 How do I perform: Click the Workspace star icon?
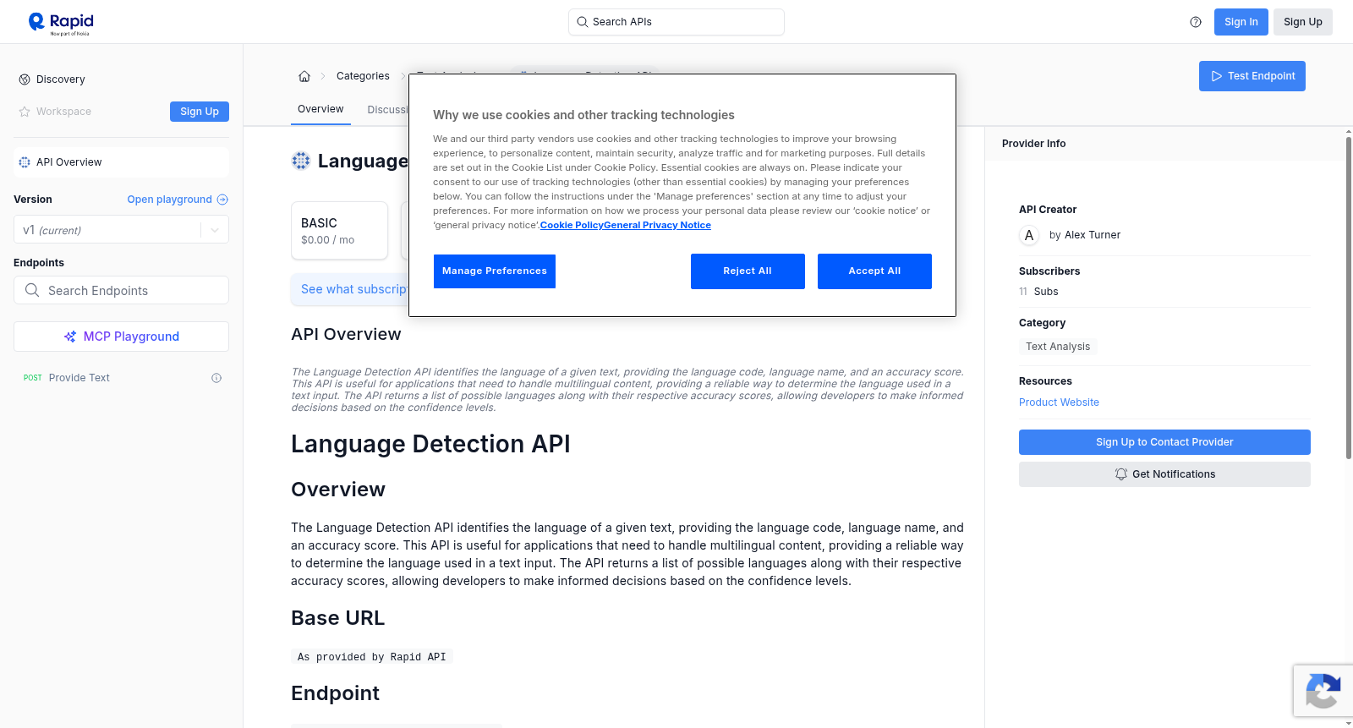coord(25,112)
